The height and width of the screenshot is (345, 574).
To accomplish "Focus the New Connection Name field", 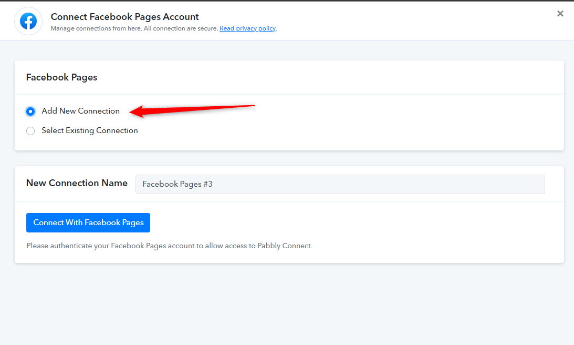I will click(340, 184).
